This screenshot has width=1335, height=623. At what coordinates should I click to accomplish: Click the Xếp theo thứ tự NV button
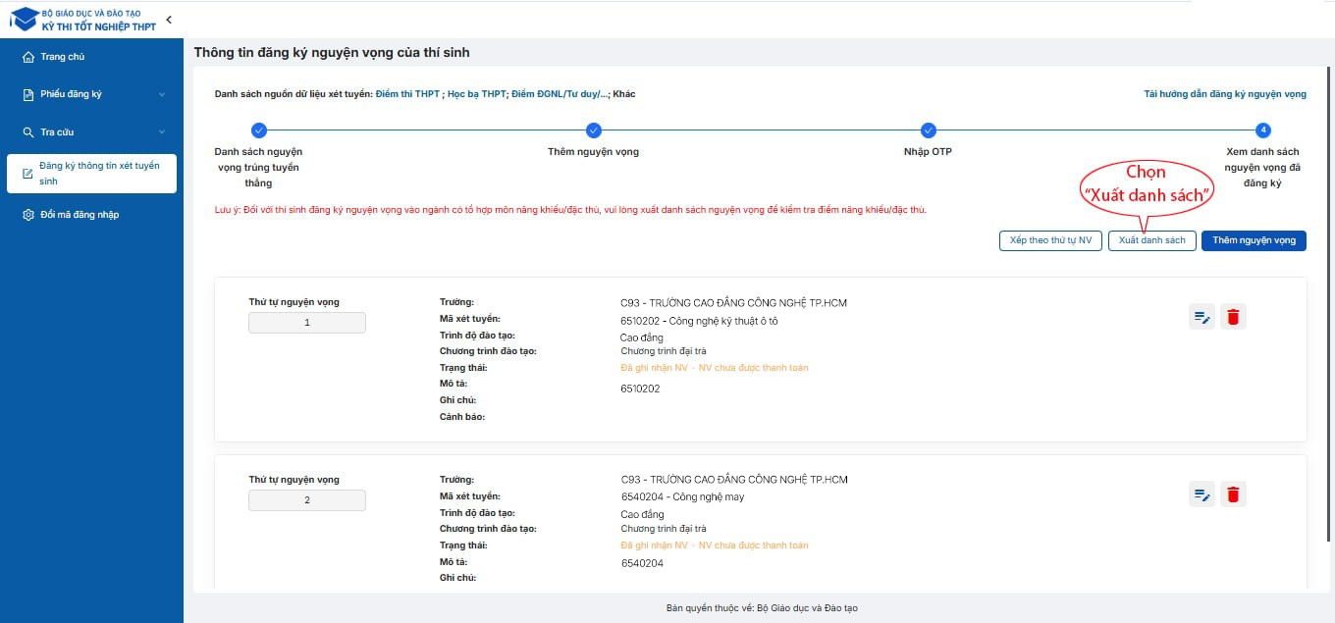1050,240
